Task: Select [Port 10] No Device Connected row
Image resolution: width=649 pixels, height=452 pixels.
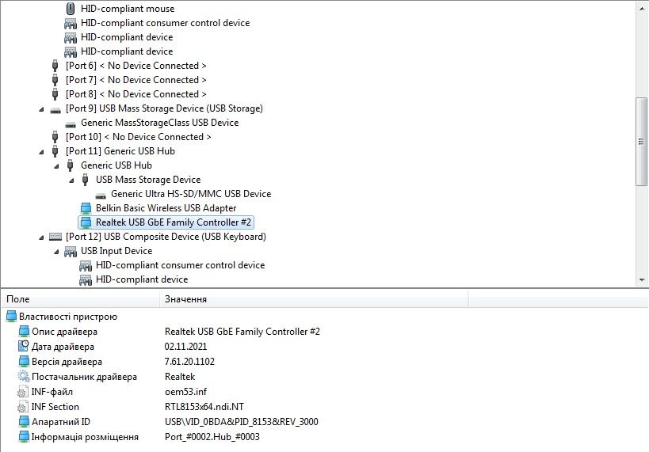Action: [138, 137]
